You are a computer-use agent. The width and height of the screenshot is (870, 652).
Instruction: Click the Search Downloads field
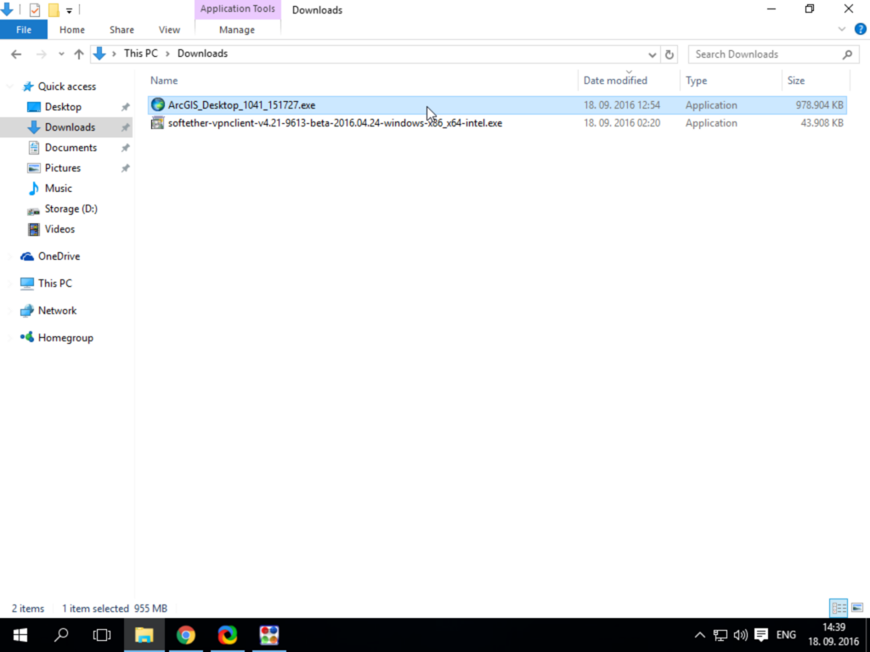tap(773, 54)
